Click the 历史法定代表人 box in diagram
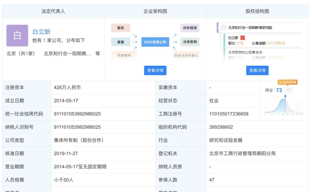 186,56
